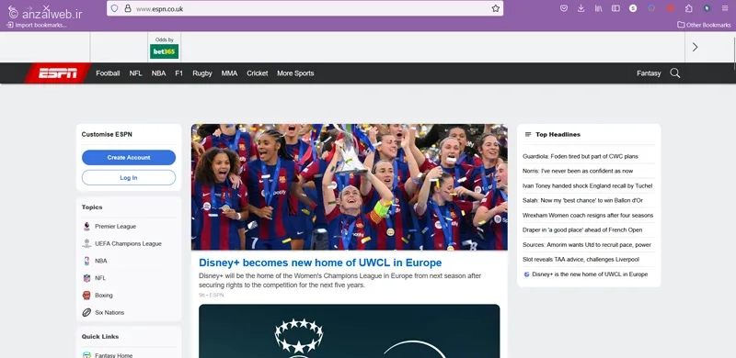Image resolution: width=736 pixels, height=358 pixels.
Task: Select Rugby in the ESPN navbar
Action: (x=202, y=73)
